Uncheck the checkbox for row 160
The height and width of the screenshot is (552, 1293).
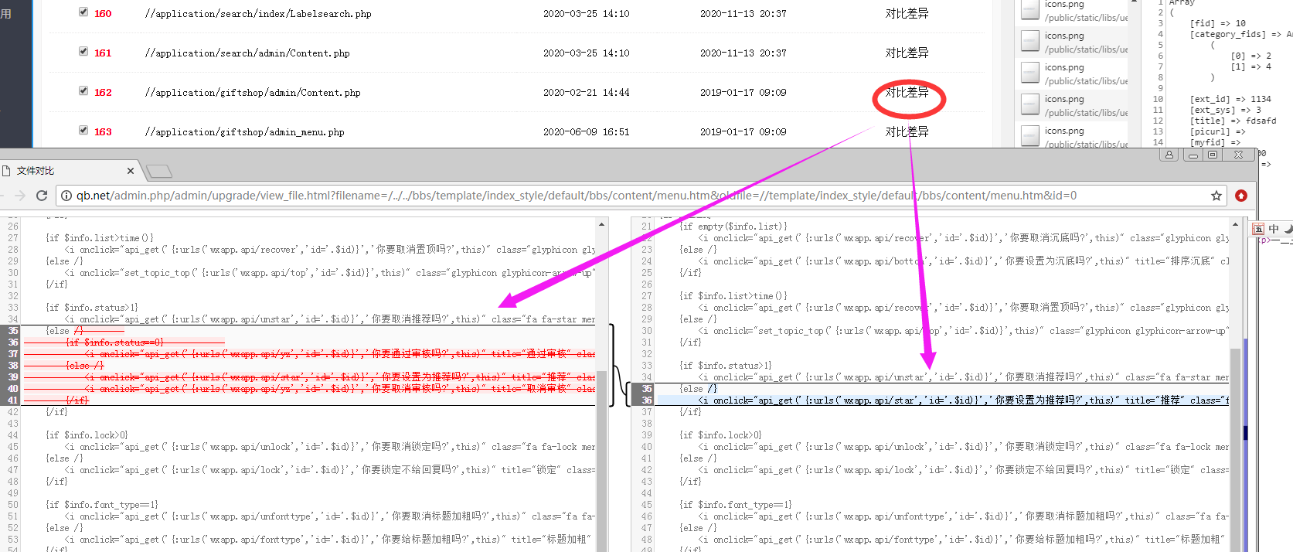pyautogui.click(x=83, y=12)
